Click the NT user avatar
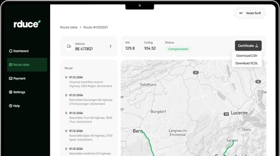Screen dimensions: 280x156 (x=241, y=13)
